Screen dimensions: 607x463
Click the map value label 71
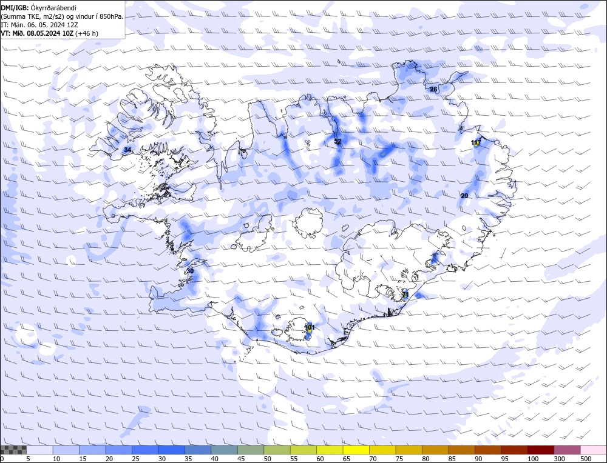[x=405, y=295]
